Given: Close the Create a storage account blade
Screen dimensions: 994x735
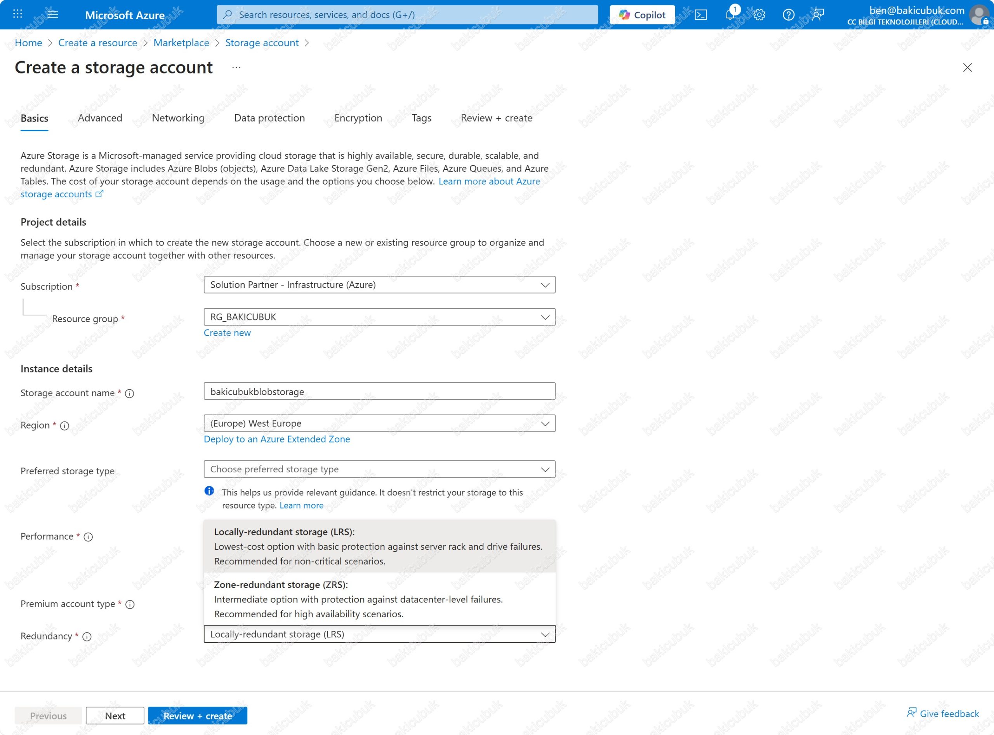Looking at the screenshot, I should point(967,68).
